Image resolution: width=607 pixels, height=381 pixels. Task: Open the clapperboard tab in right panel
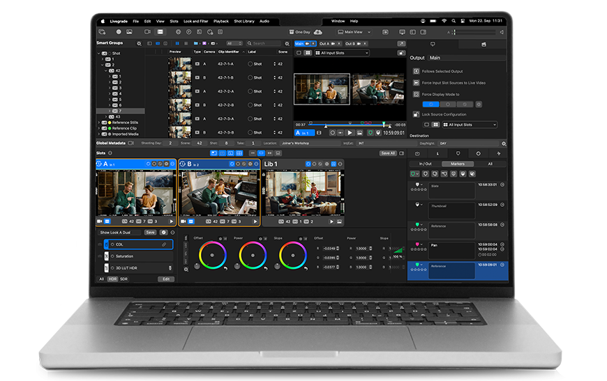(x=484, y=45)
